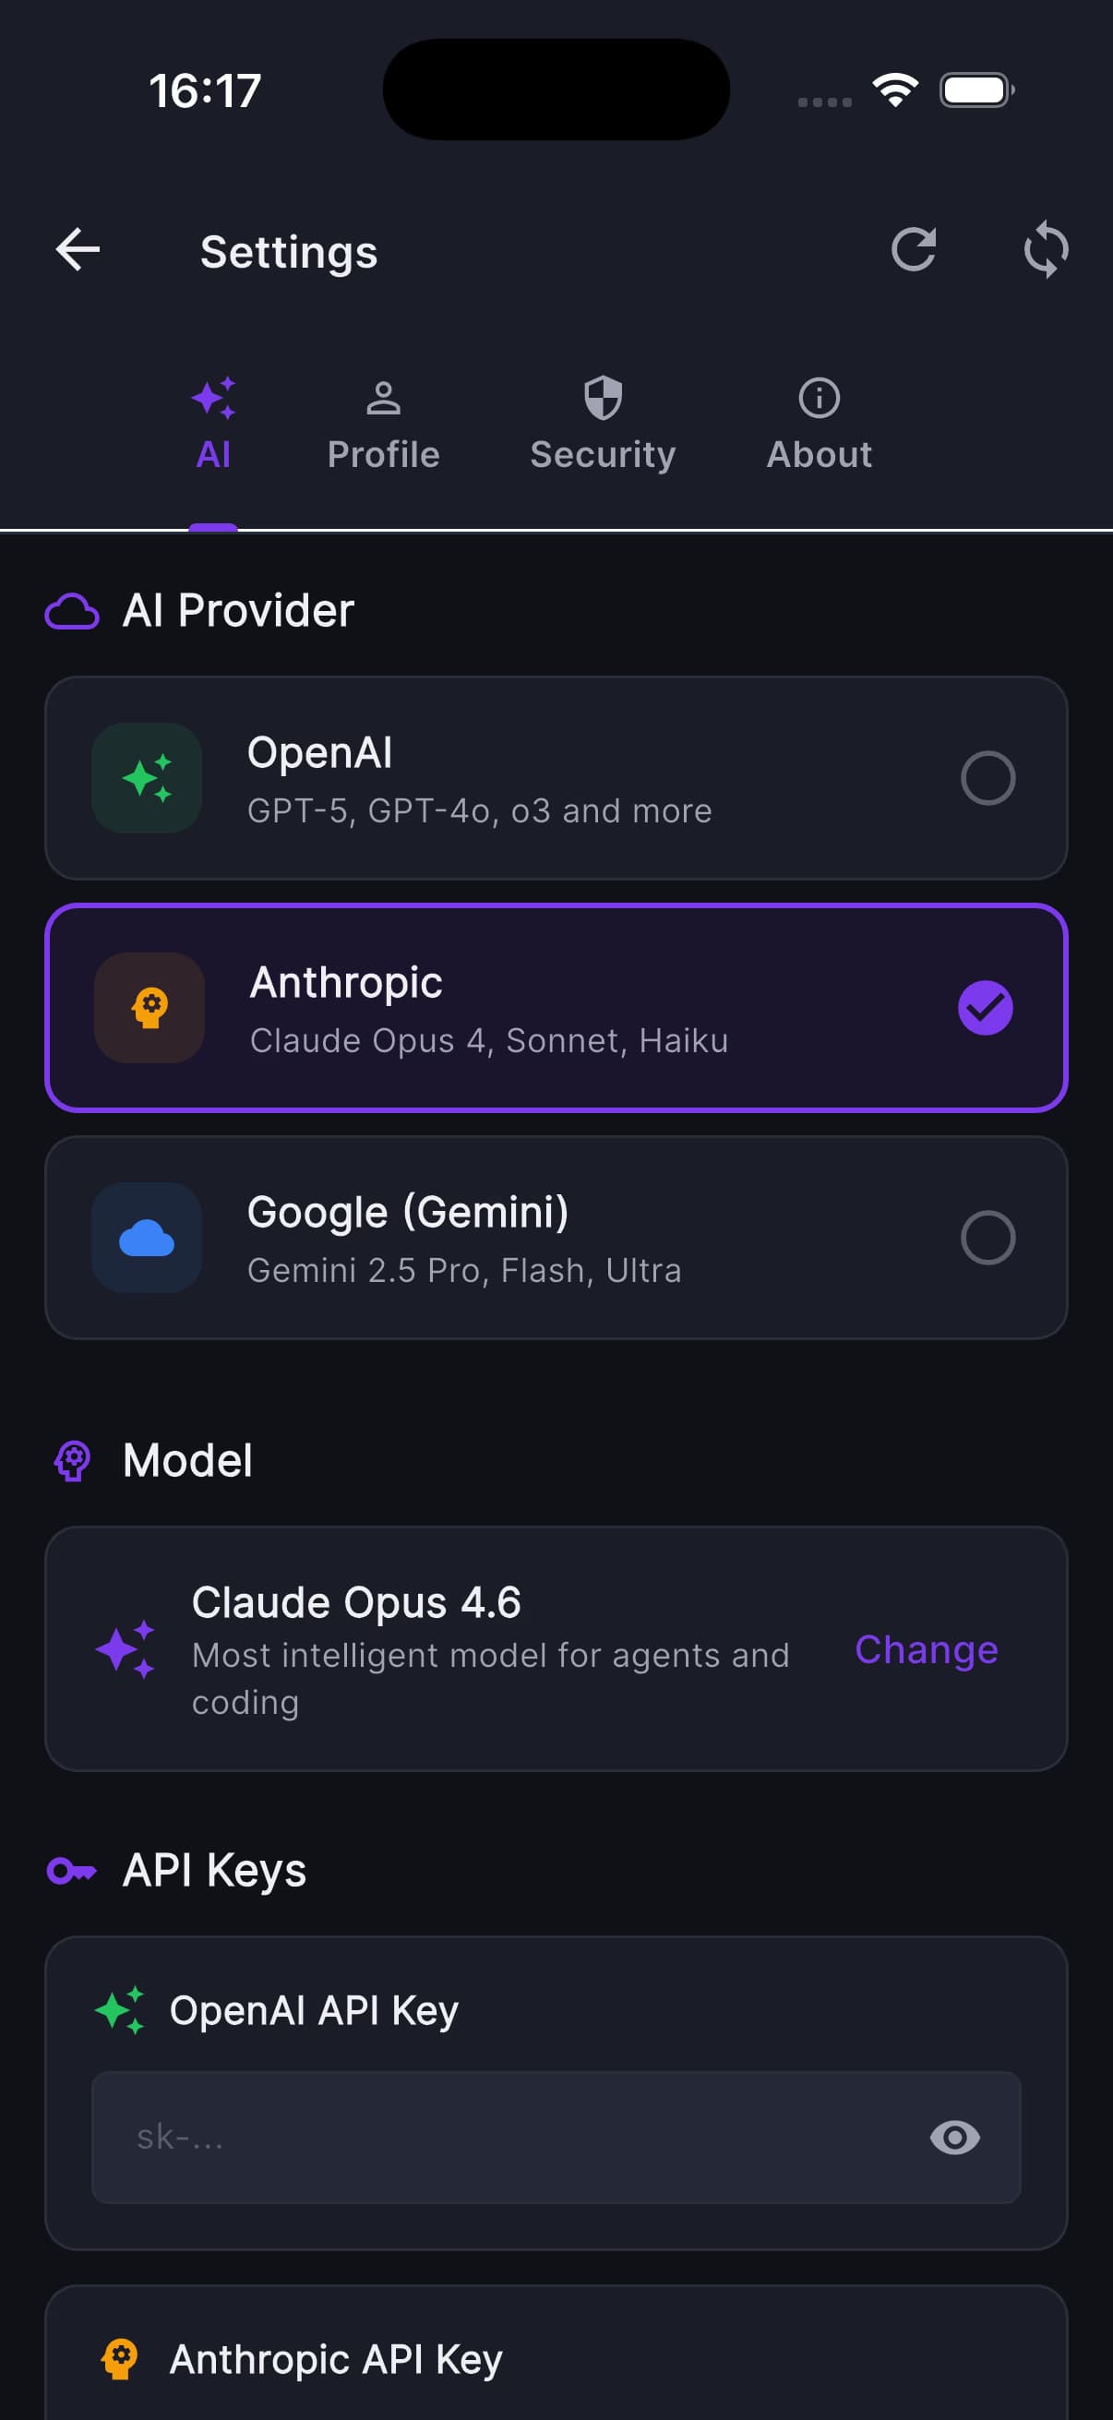The width and height of the screenshot is (1113, 2420).
Task: Click the Wi-Fi status icon
Action: [895, 90]
